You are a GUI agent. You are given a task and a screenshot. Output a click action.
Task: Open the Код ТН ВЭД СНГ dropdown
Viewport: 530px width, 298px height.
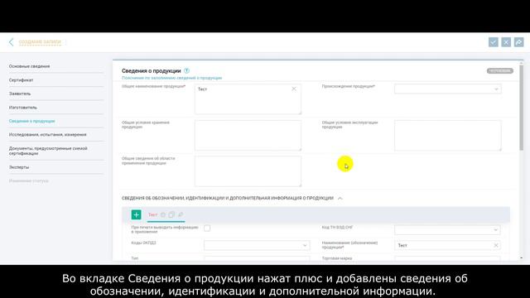447,230
